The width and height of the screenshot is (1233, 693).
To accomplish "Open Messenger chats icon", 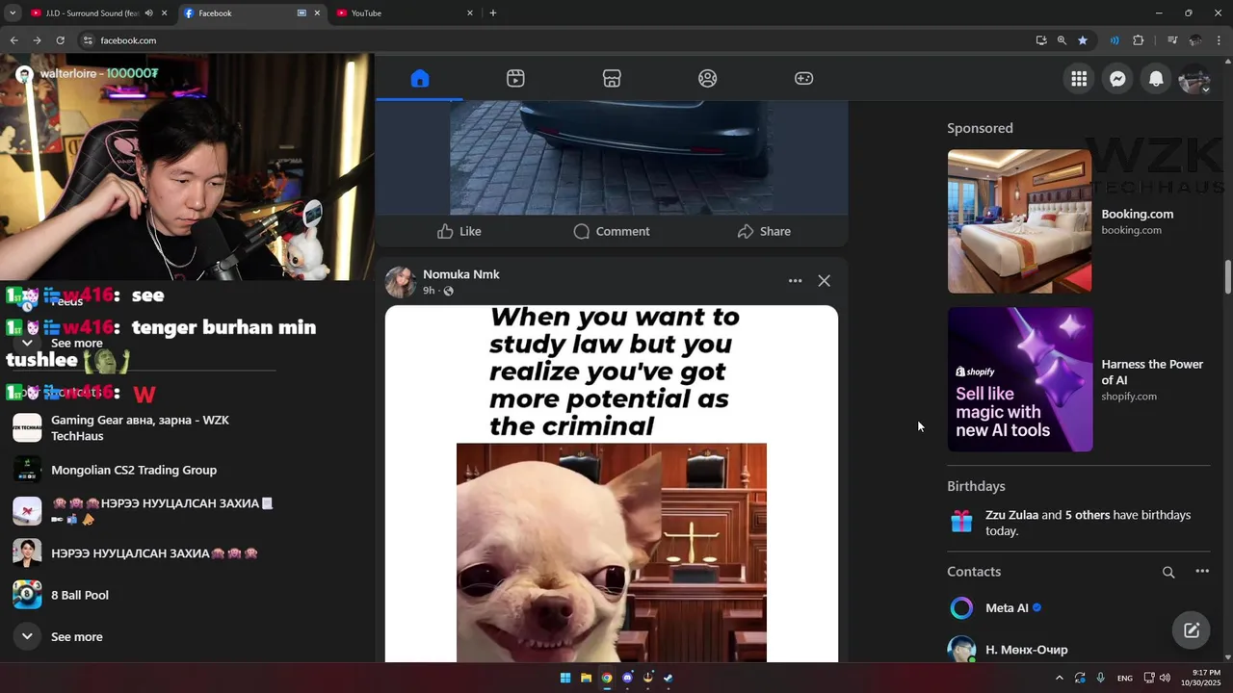I will (x=1117, y=79).
